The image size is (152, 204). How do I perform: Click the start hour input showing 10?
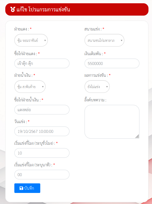pyautogui.click(x=42, y=153)
